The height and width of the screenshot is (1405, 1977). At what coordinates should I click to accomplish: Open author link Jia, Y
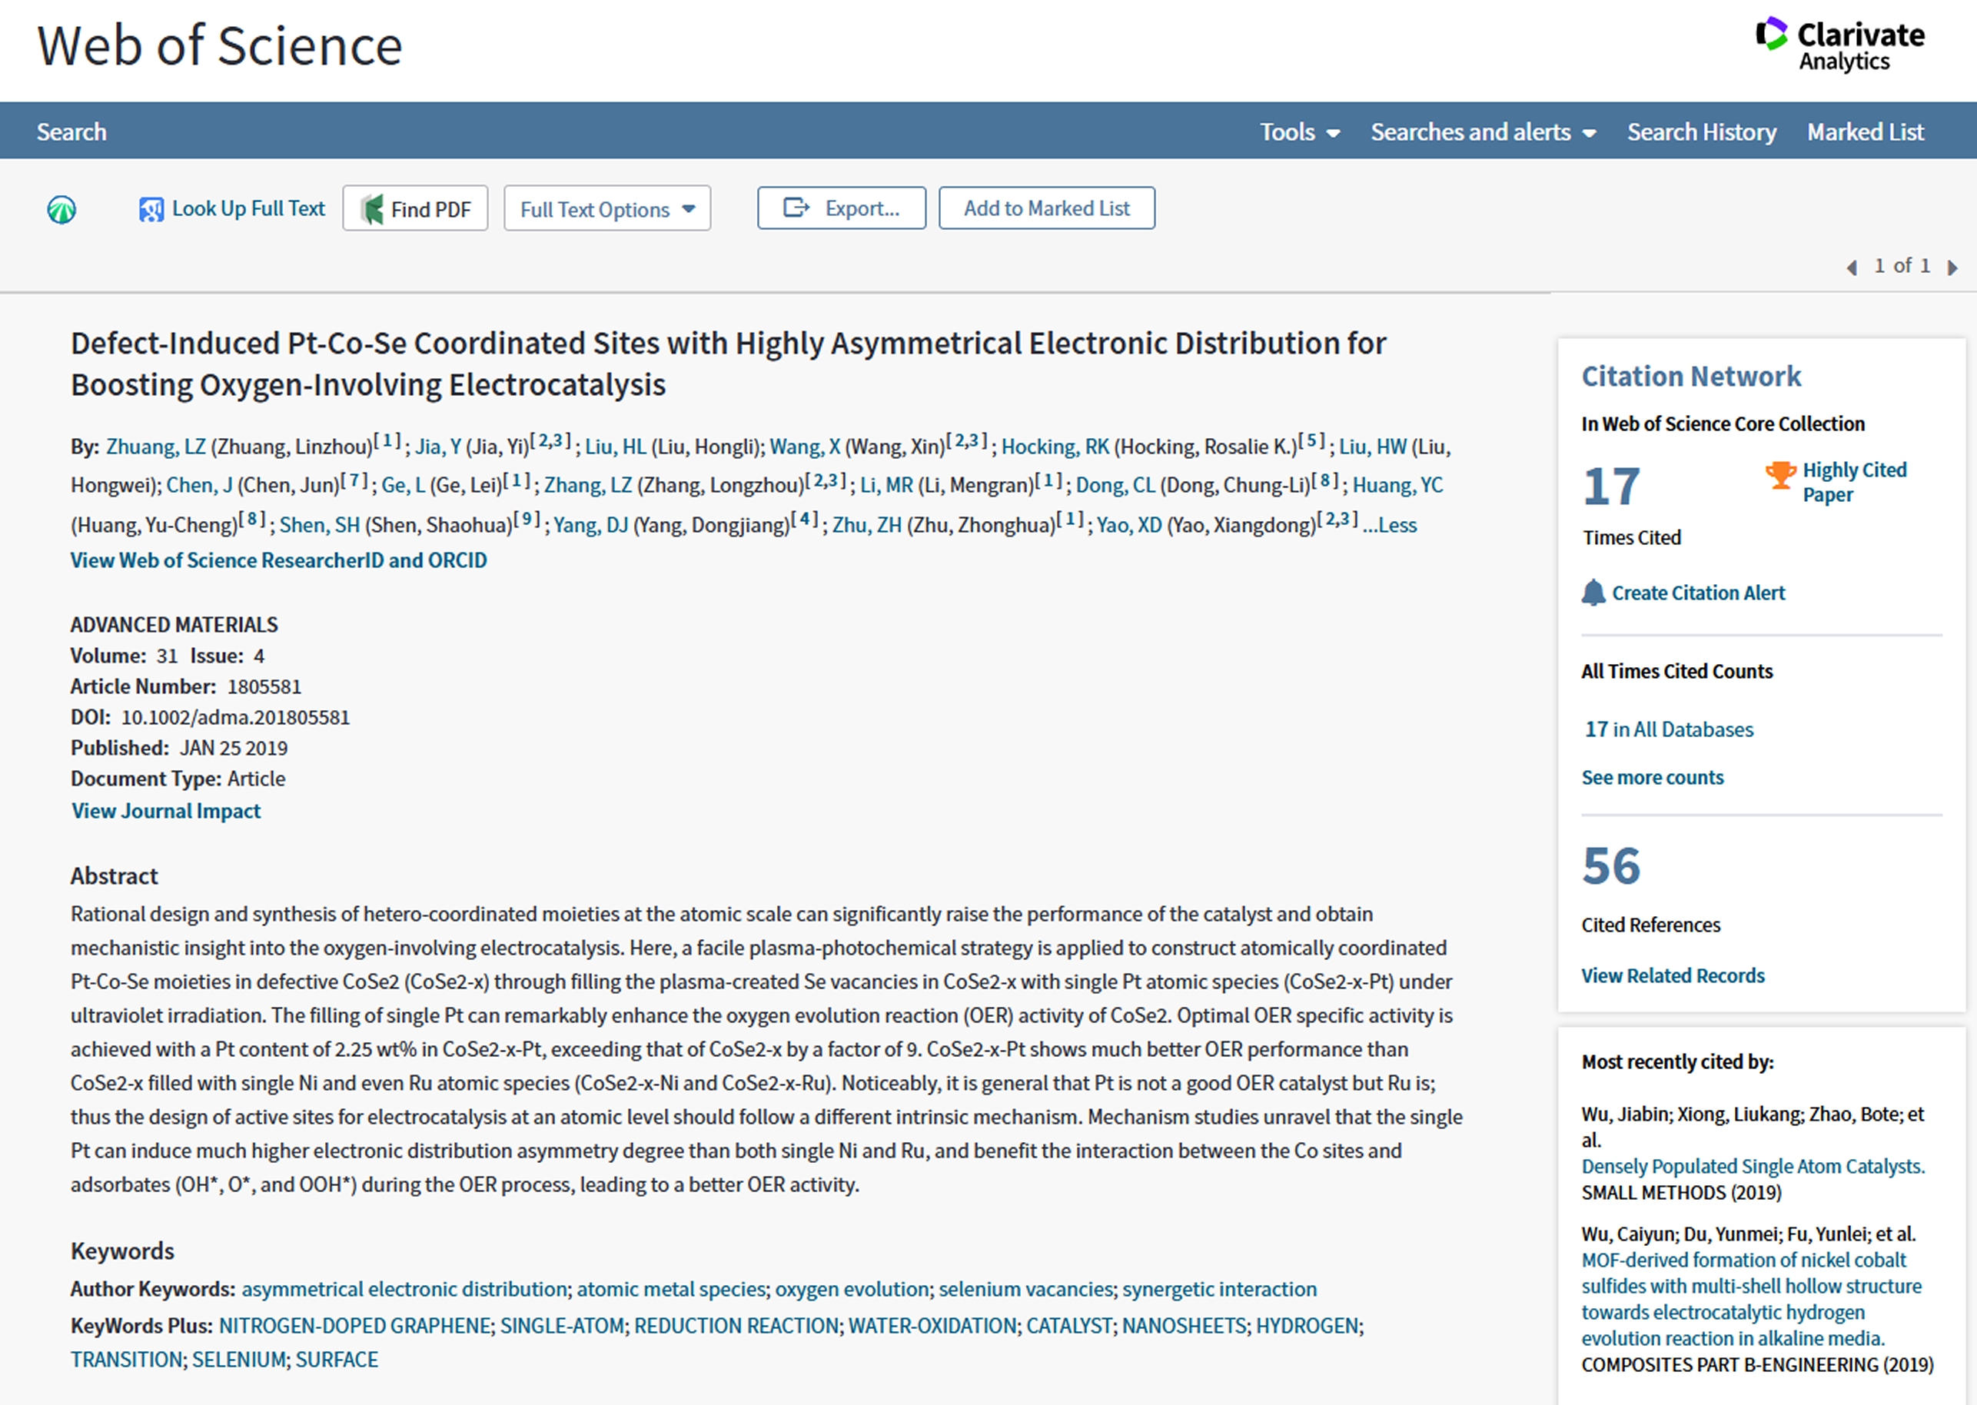coord(438,447)
